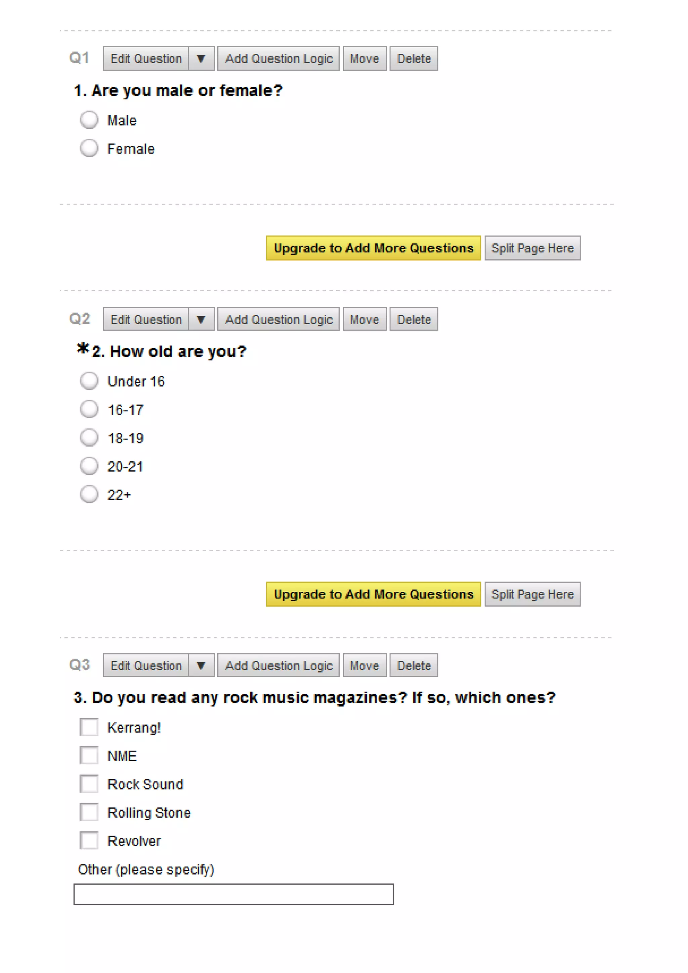Click Add Question Logic for Q2
Viewport: 688px width, 973px height.
coord(278,319)
